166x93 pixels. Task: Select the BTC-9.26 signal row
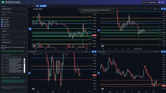click(13, 71)
